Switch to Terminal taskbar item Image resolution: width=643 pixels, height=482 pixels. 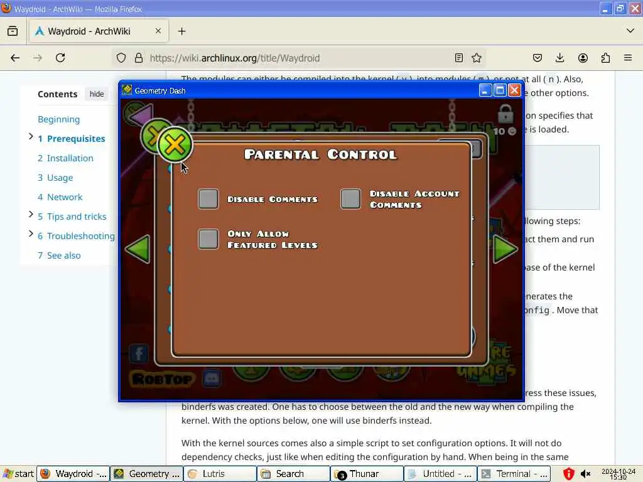pos(514,474)
